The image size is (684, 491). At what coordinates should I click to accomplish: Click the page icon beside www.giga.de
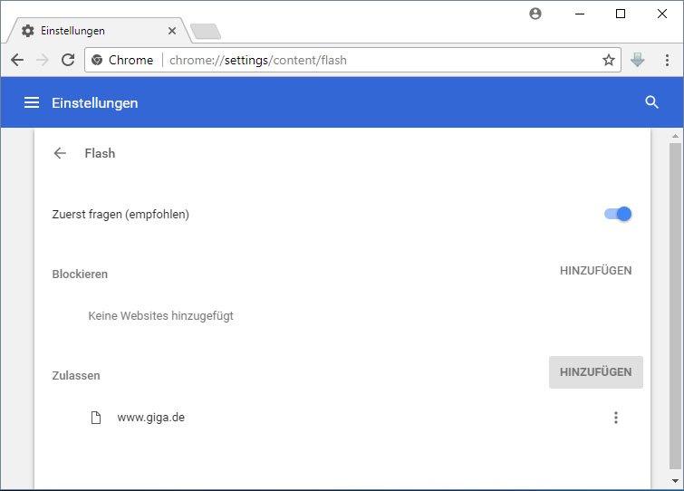[x=95, y=418]
